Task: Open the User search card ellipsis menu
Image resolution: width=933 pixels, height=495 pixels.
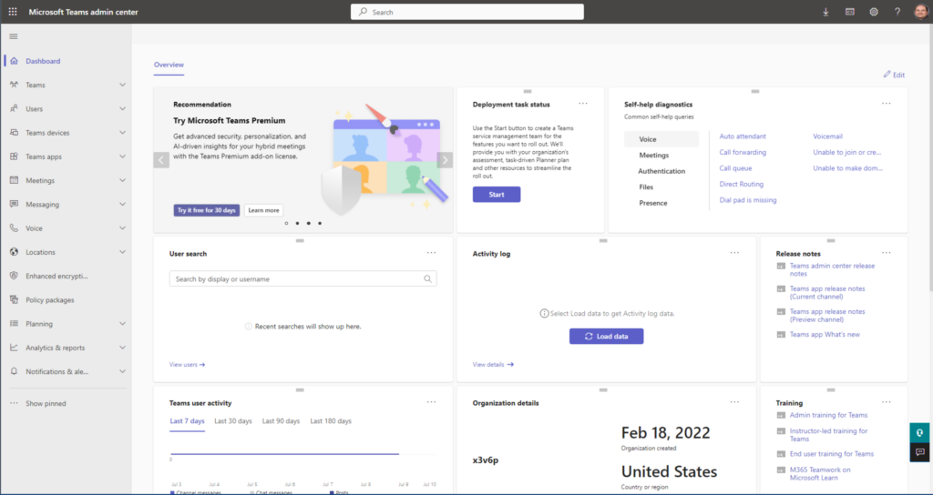Action: pos(431,253)
